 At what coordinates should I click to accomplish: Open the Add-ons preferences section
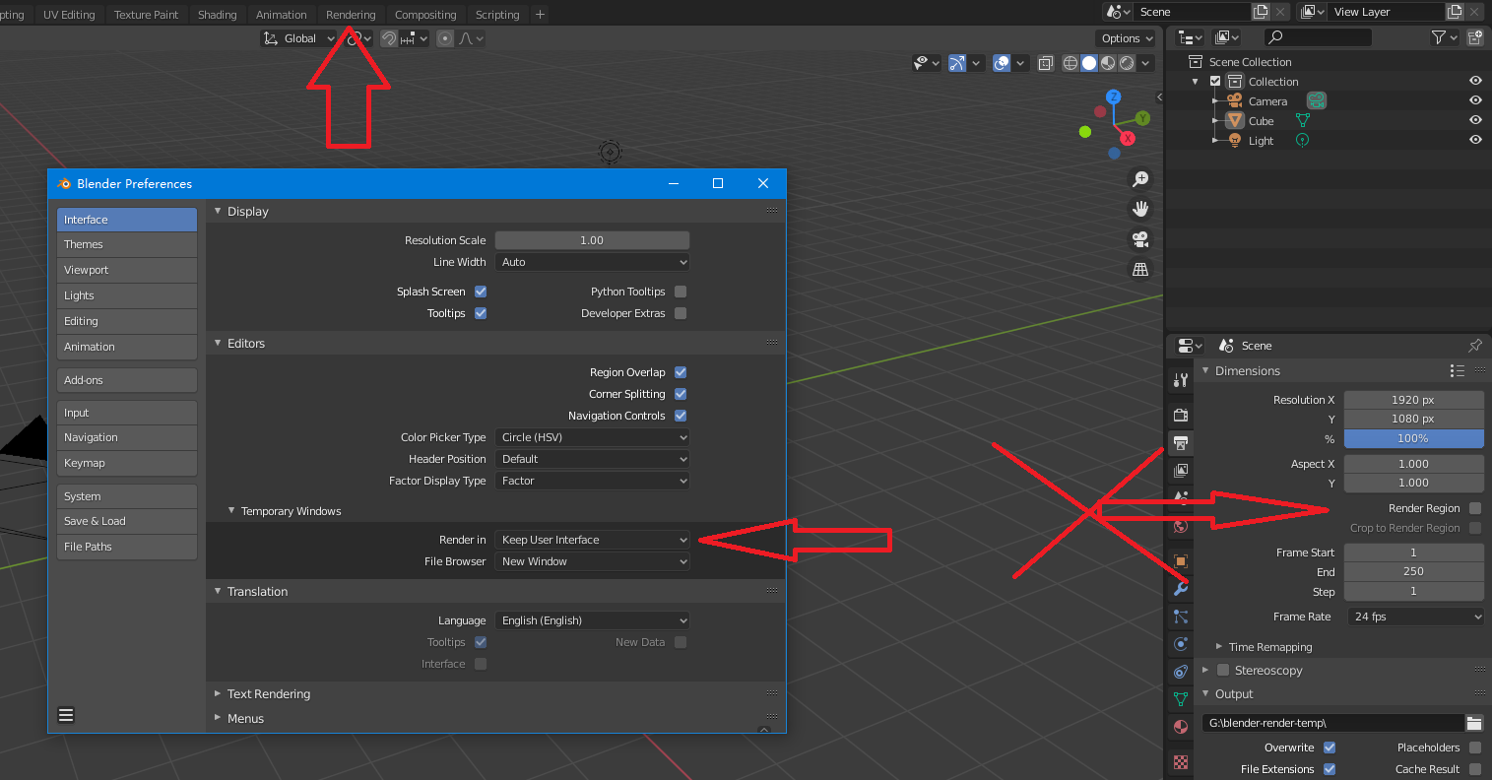[127, 380]
